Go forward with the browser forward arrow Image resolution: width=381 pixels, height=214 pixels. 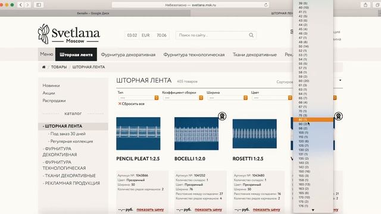click(x=27, y=5)
